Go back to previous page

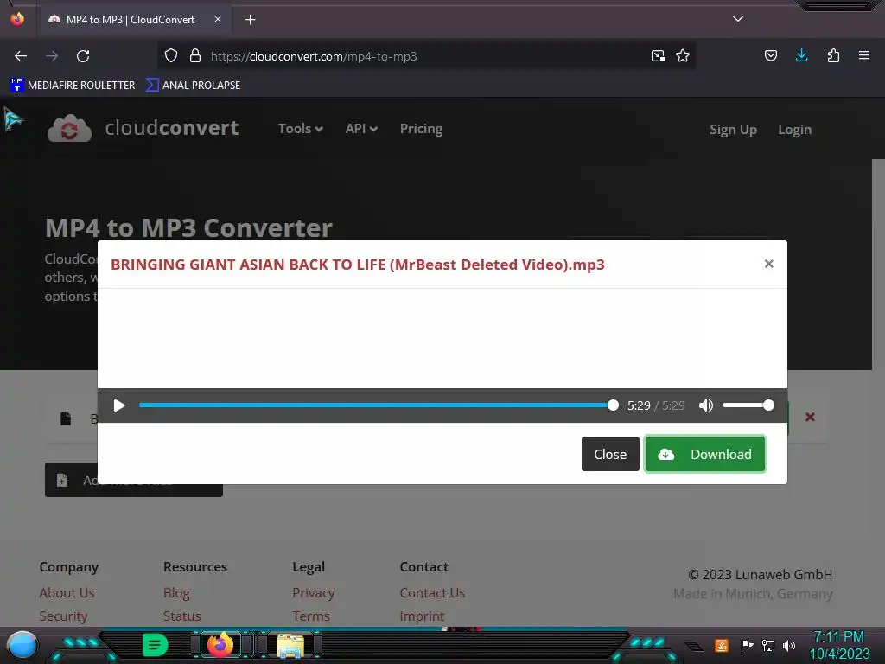(21, 56)
